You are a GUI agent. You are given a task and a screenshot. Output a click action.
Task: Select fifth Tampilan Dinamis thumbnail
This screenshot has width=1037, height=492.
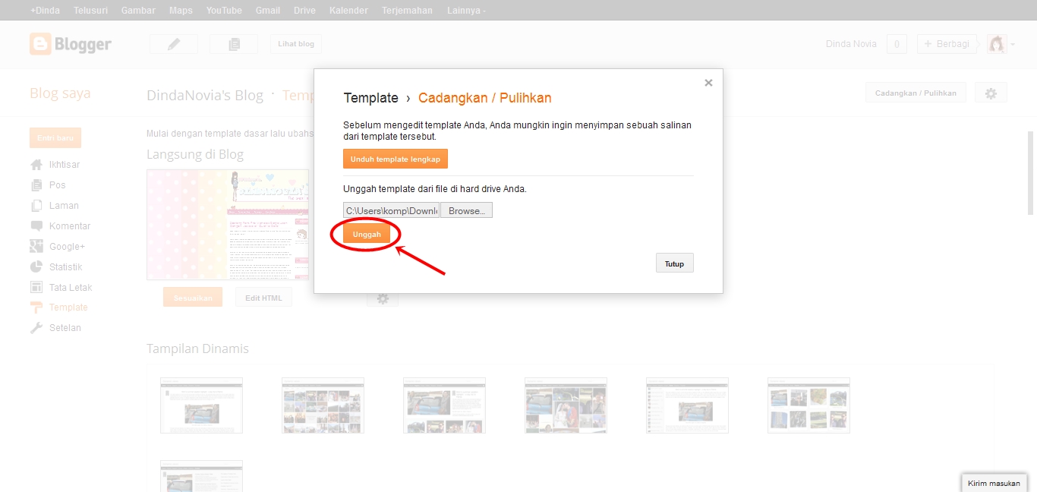[687, 405]
